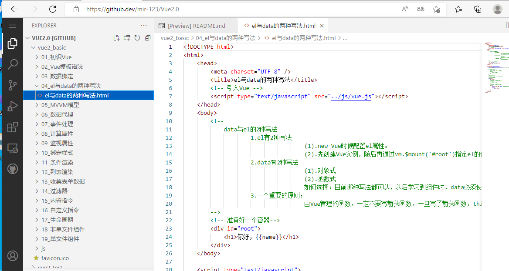Open the Translate page option
Viewport: 509px width, 271px height.
point(421,9)
